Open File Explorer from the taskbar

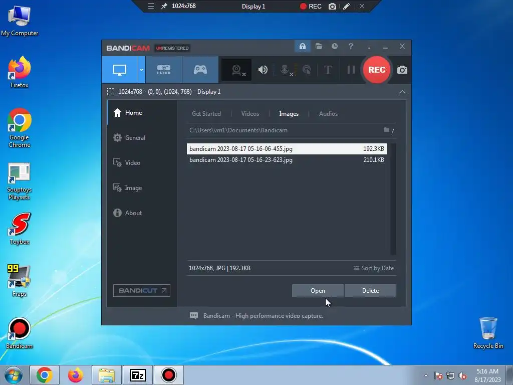pos(107,375)
